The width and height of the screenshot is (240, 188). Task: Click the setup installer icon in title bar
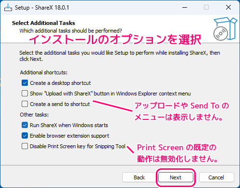[x=8, y=8]
